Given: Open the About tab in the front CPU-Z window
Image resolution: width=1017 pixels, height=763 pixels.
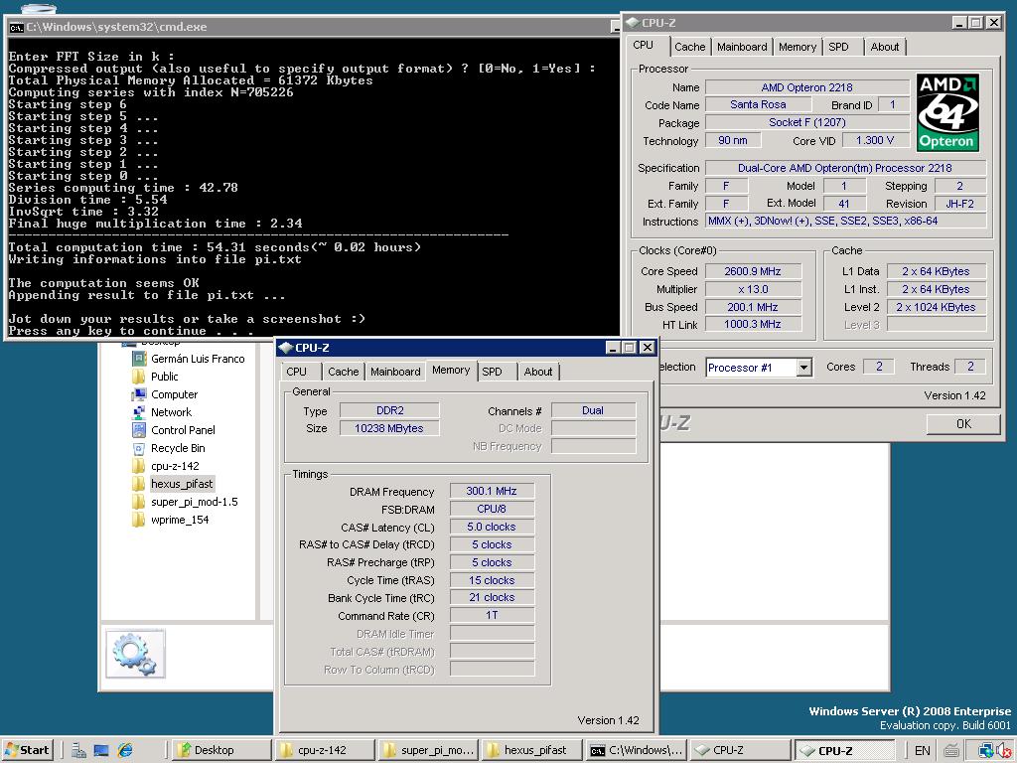Looking at the screenshot, I should click(x=538, y=372).
